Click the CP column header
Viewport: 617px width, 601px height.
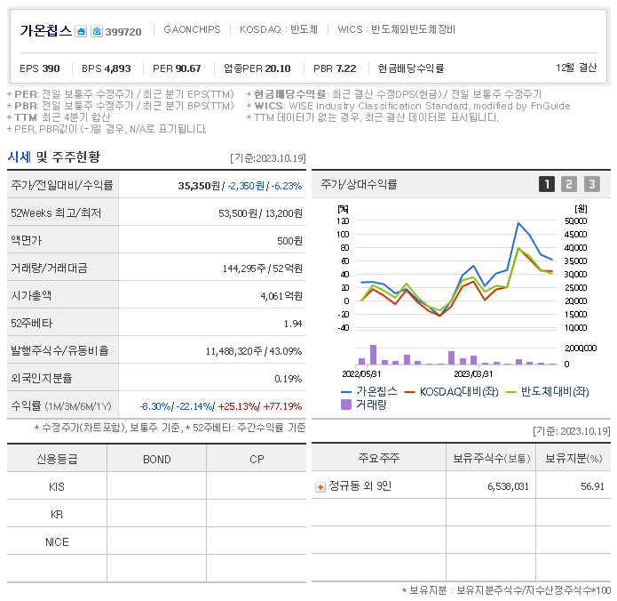257,459
